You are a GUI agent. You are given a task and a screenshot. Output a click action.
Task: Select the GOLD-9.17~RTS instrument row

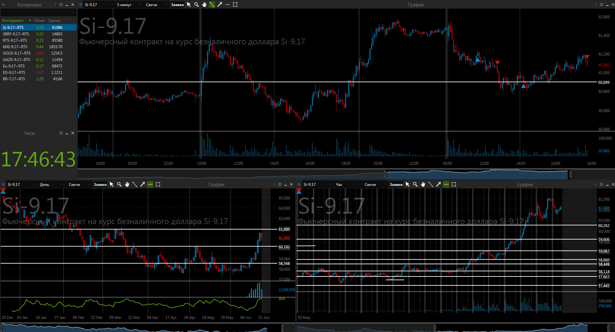[x=17, y=53]
